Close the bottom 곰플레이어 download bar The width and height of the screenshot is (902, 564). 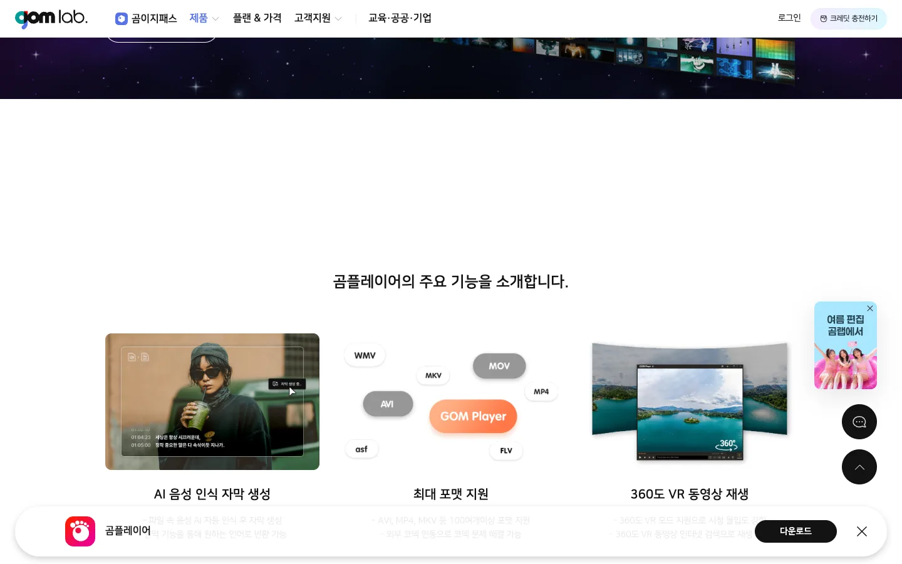pos(862,531)
